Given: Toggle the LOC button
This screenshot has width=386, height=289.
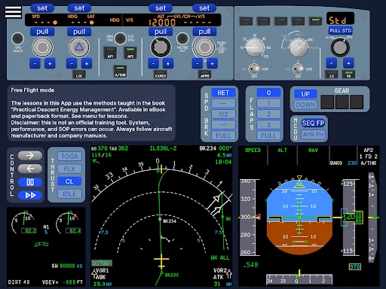Looking at the screenshot, I should [x=79, y=75].
